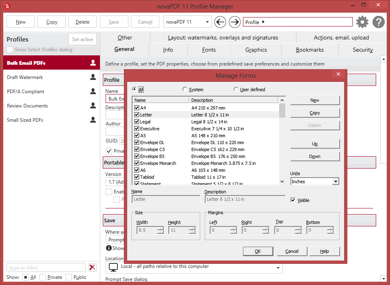Screen dimensions: 390x285
Task: Open help via the question mark icon
Action: click(x=379, y=22)
